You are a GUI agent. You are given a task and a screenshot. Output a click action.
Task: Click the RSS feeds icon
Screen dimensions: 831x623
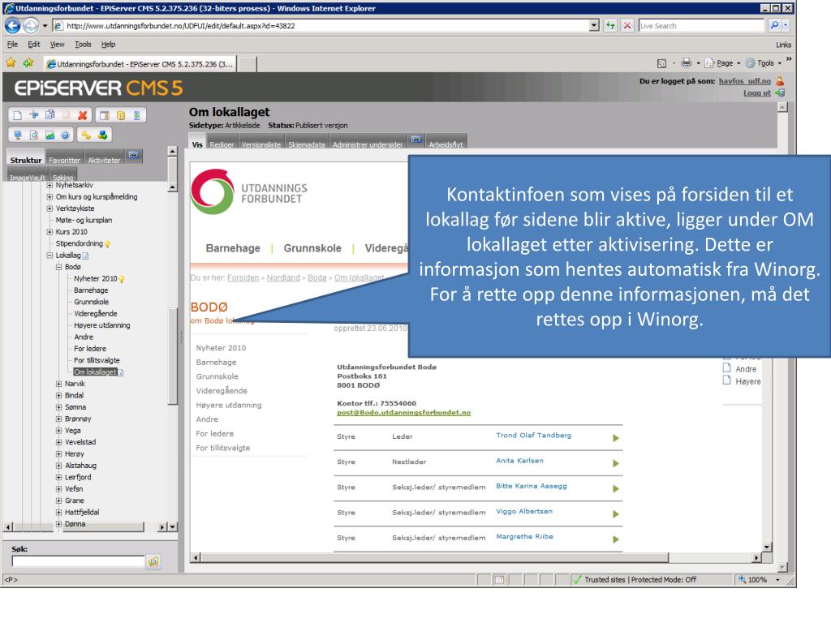tap(661, 63)
